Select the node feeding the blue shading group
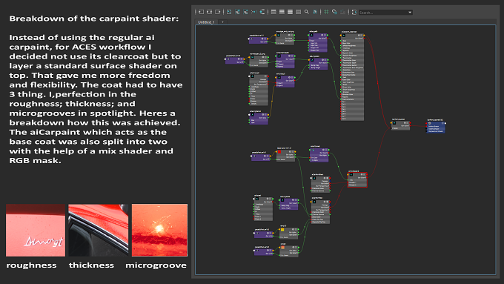Screen dimensions: 504x284 pyautogui.click(x=400, y=125)
